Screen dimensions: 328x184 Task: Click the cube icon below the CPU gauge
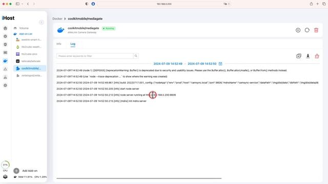(5, 177)
